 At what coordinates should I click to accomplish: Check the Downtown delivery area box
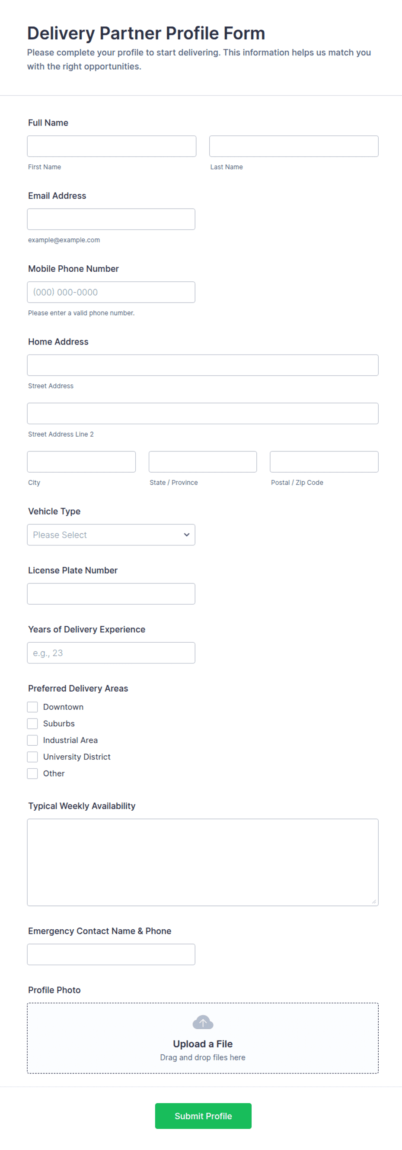pos(32,707)
